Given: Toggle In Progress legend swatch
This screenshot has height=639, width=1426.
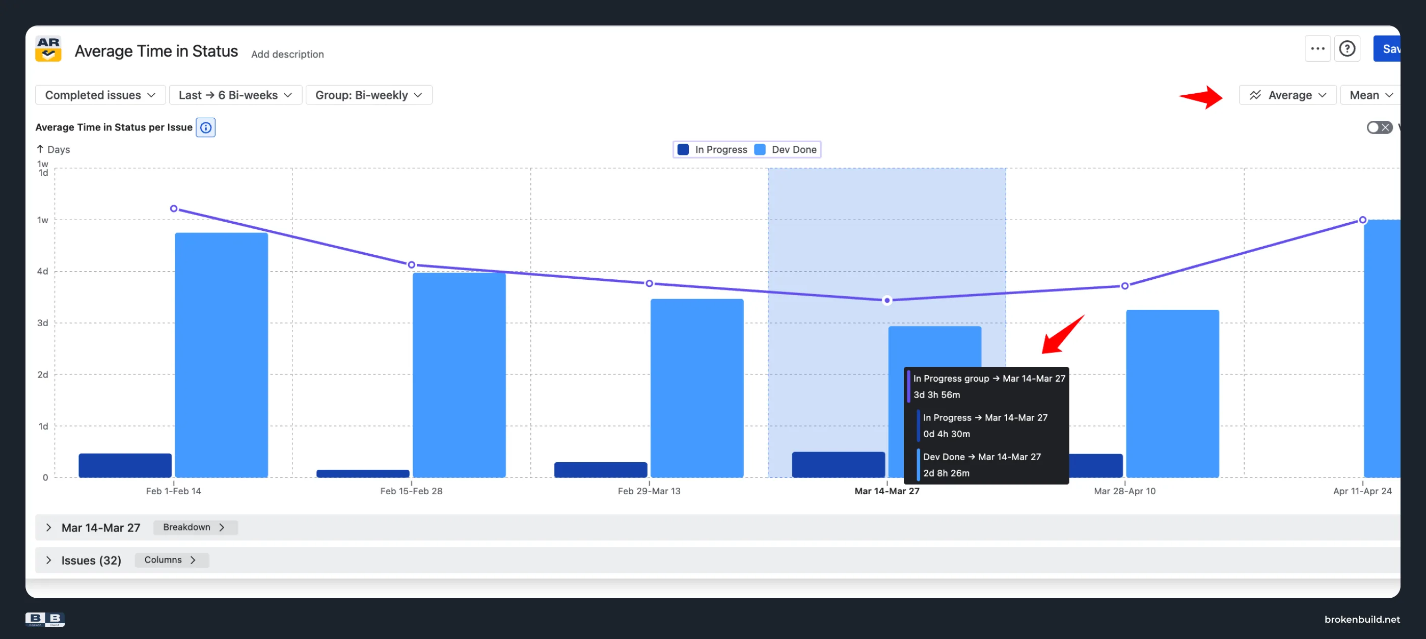Looking at the screenshot, I should (683, 149).
